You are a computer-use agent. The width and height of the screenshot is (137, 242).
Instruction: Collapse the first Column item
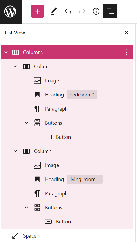point(15,67)
